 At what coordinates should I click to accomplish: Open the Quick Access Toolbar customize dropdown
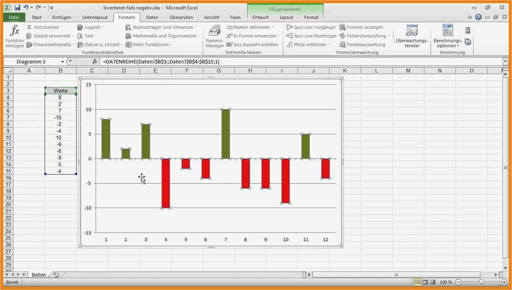tap(51, 7)
